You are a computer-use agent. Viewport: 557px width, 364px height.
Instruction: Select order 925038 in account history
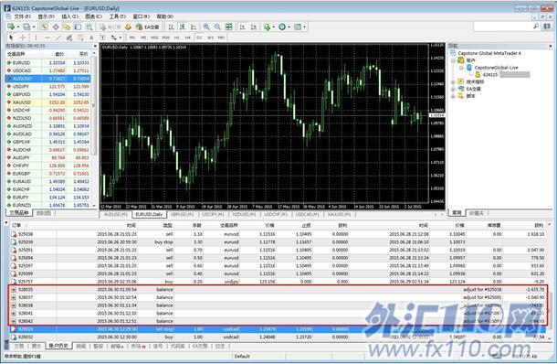[x=278, y=234]
